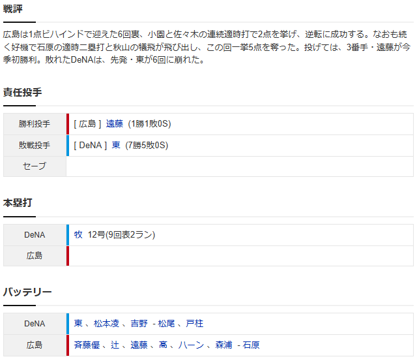This screenshot has height=361, width=417.
Task: Open 辻 pitcher link
Action: [x=115, y=345]
